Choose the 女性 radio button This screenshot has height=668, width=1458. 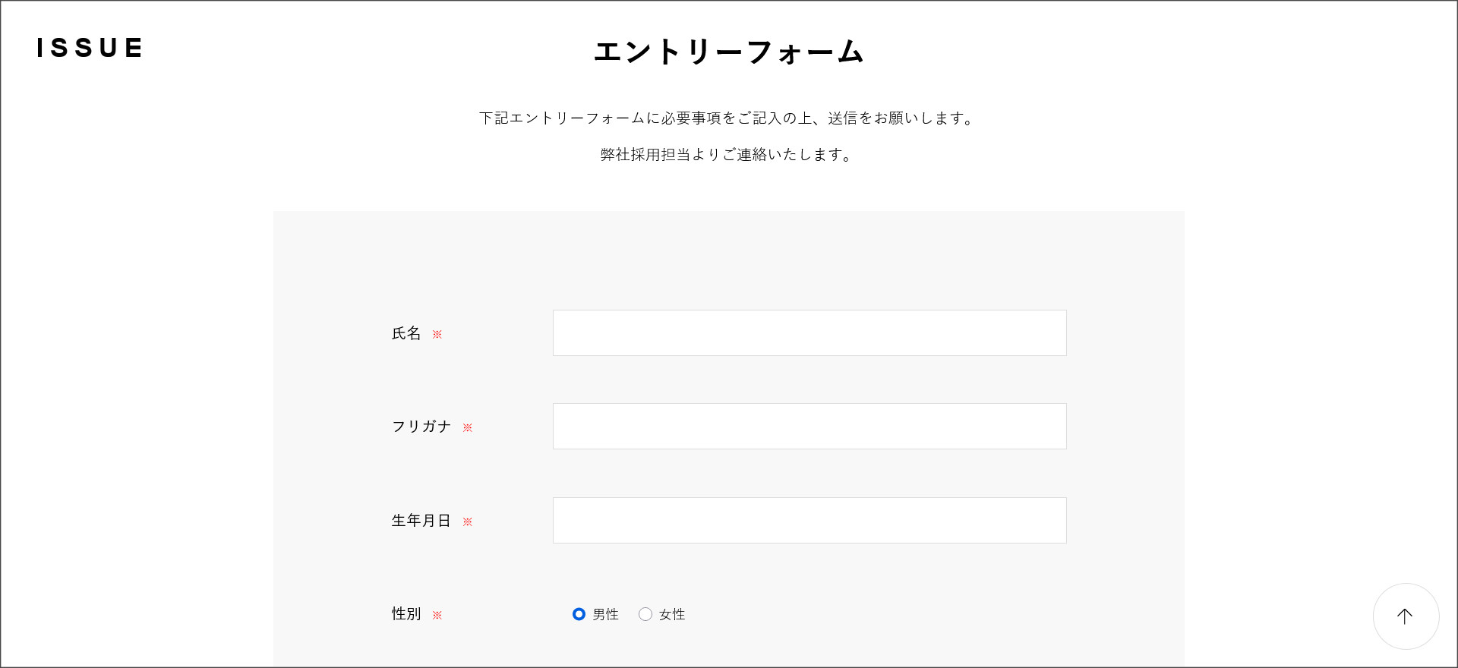pyautogui.click(x=645, y=614)
